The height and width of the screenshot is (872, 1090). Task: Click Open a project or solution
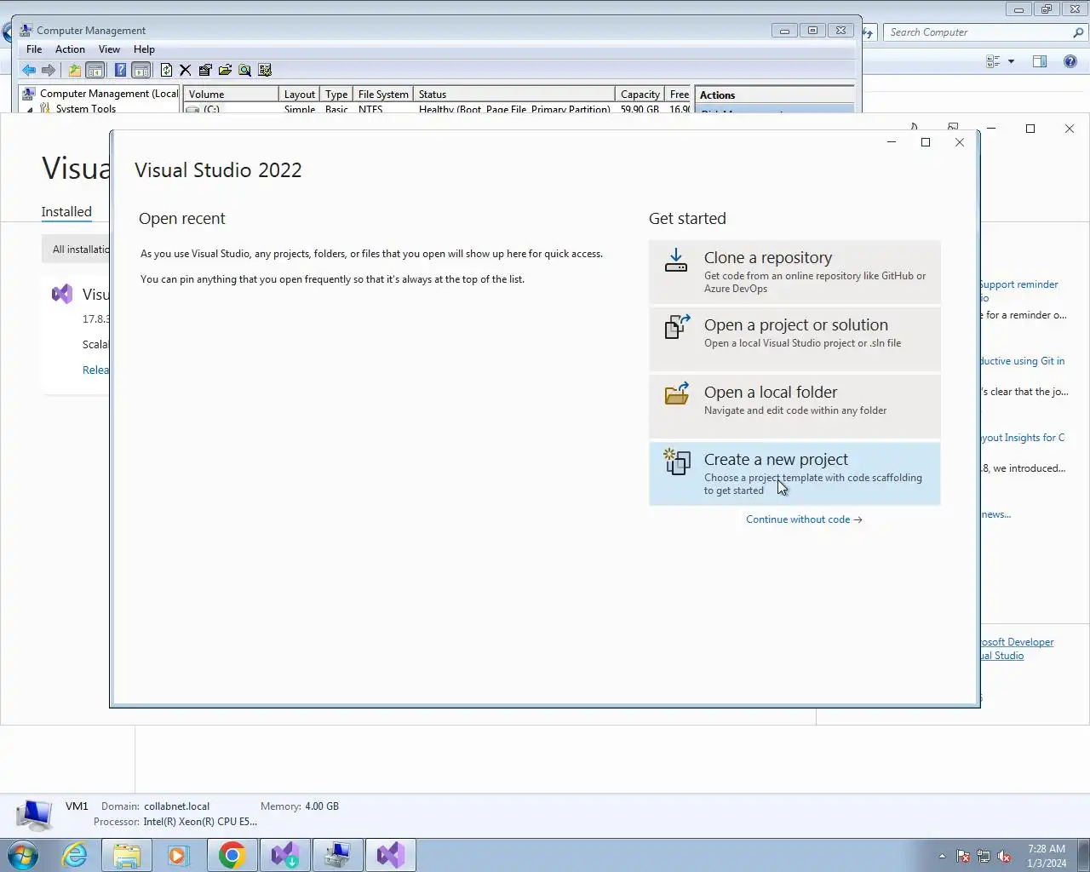tap(795, 339)
